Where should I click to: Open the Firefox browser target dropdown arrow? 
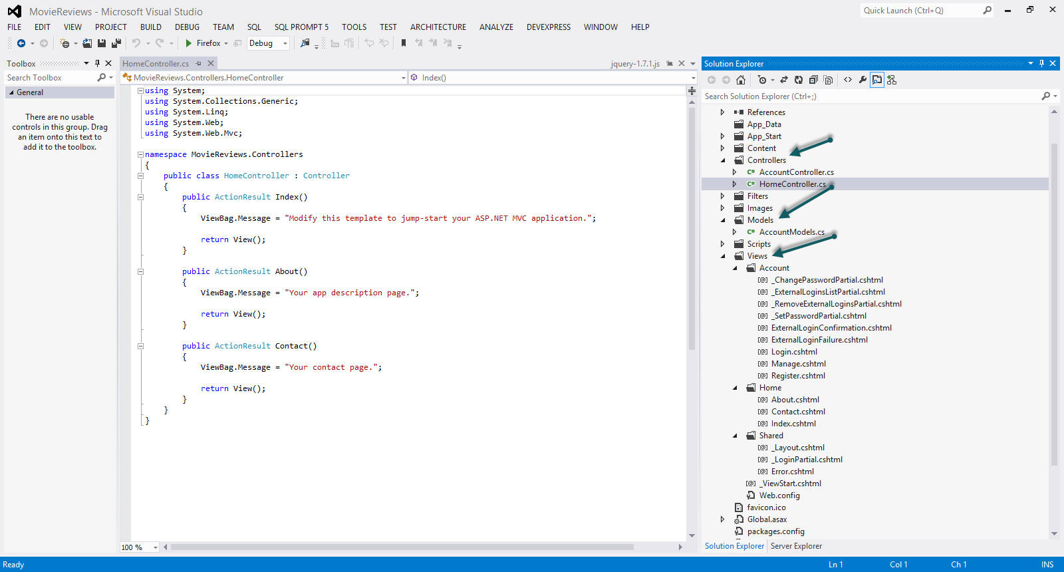(226, 43)
